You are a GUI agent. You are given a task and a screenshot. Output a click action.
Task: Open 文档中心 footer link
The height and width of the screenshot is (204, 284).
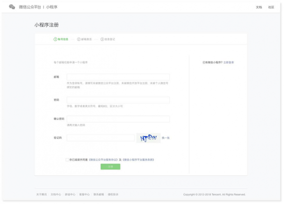coord(56,195)
